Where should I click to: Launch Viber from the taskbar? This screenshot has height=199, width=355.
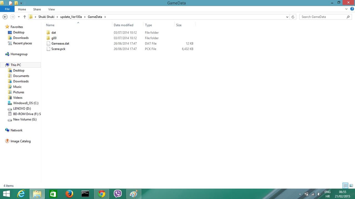coord(118,194)
